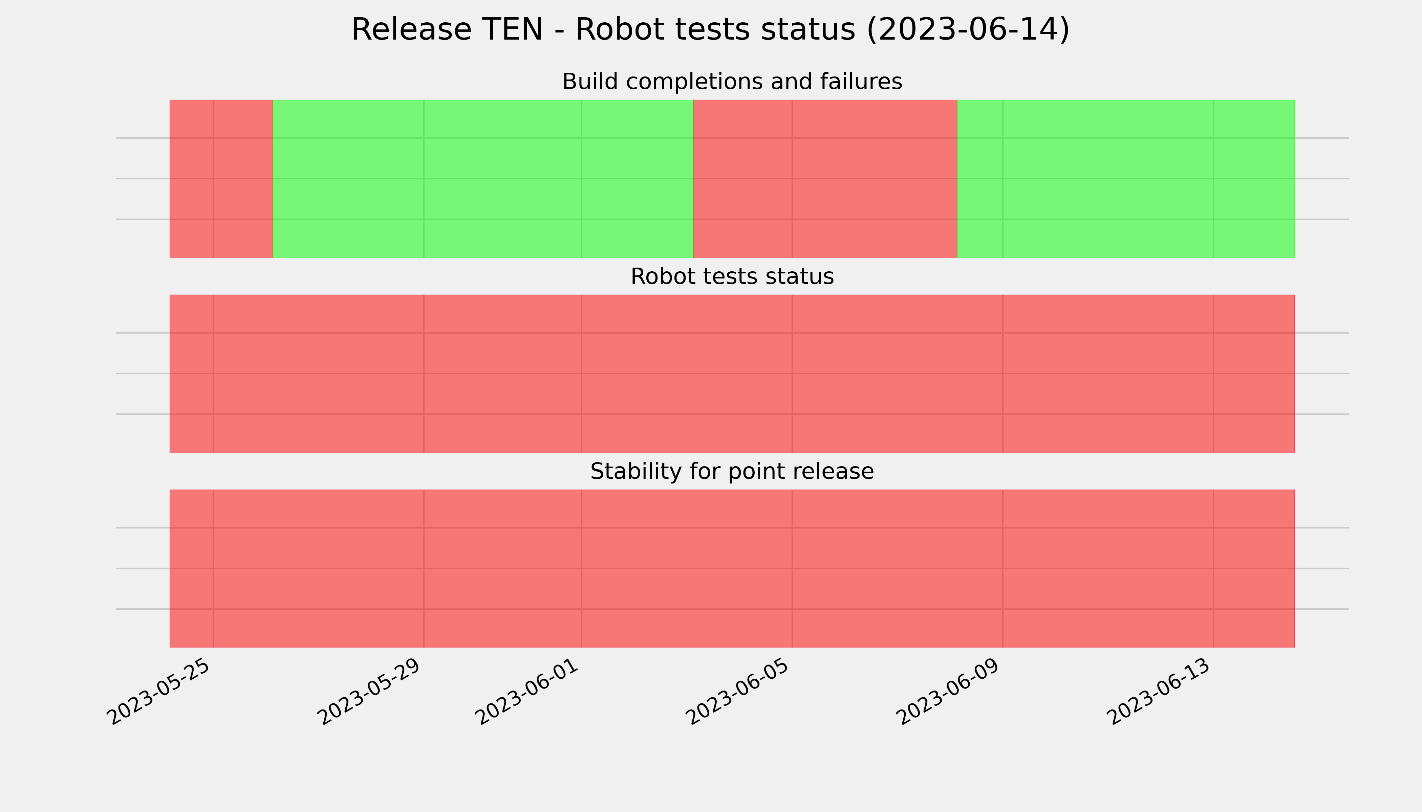Click the last green build success region
Viewport: 1422px width, 812px height.
point(1126,178)
